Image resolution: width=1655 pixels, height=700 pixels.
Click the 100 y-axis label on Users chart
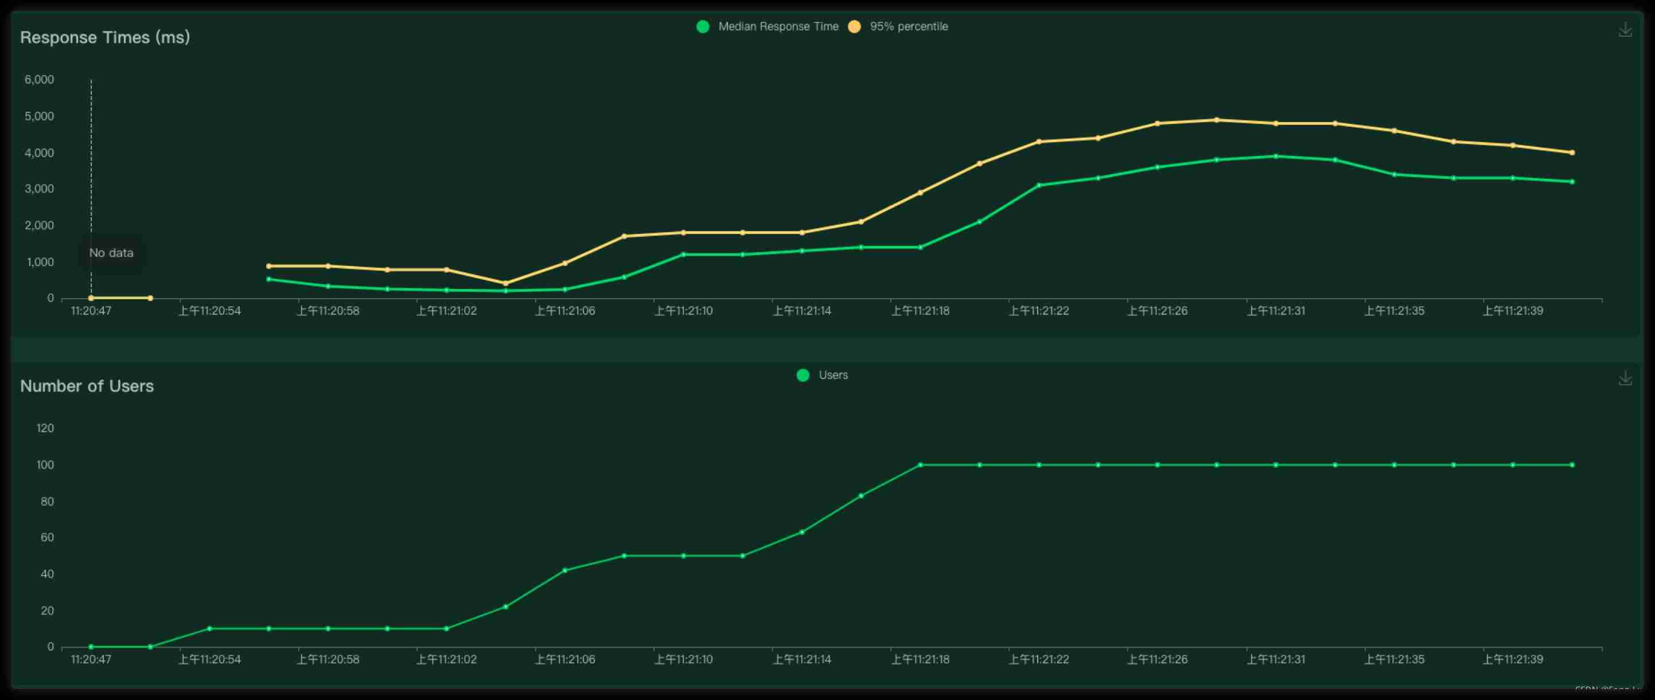tap(45, 465)
